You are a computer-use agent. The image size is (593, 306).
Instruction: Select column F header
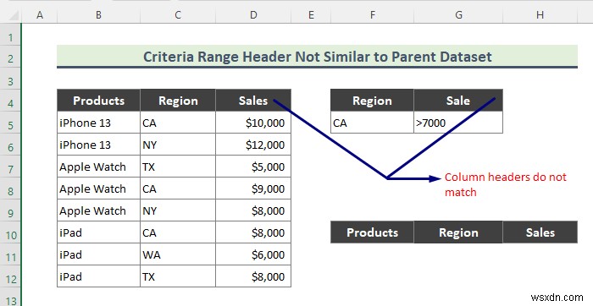point(373,14)
